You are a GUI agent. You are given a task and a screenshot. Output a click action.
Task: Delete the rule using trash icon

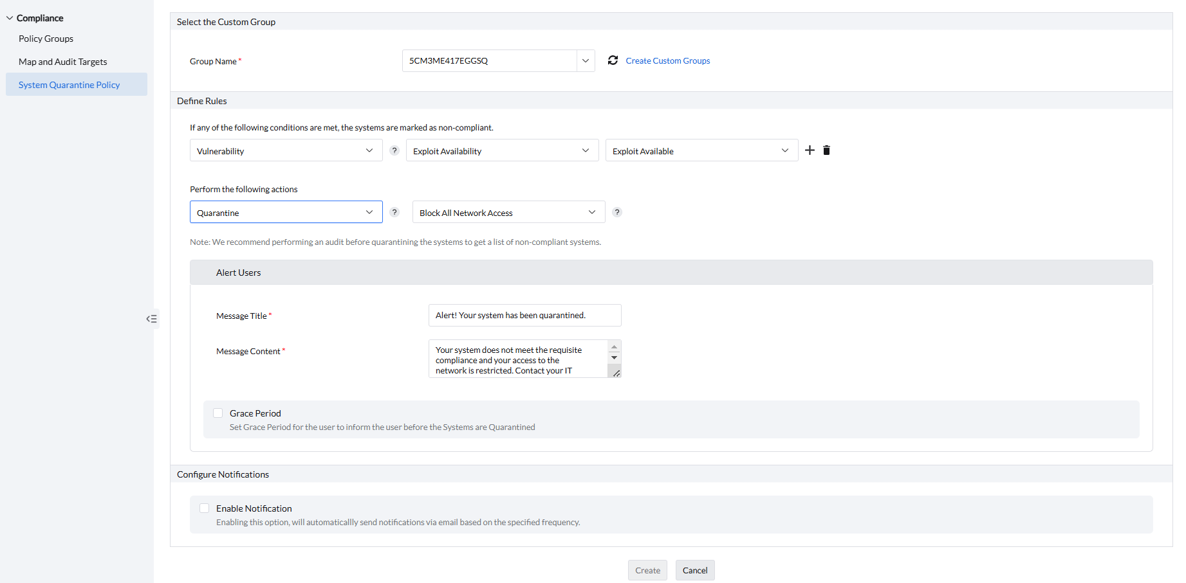(x=827, y=150)
